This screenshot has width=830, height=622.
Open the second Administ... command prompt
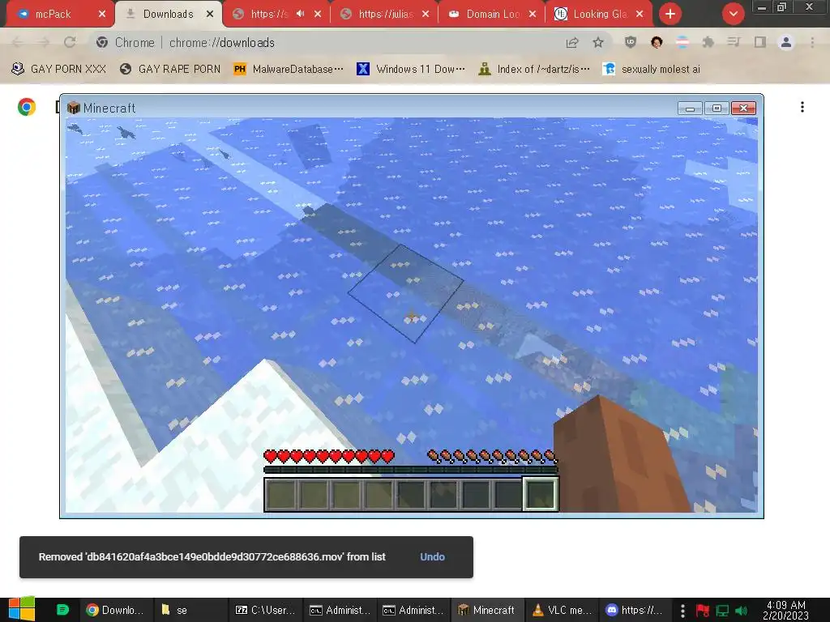point(413,610)
